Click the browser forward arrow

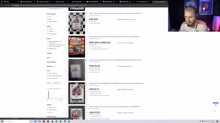5,5
